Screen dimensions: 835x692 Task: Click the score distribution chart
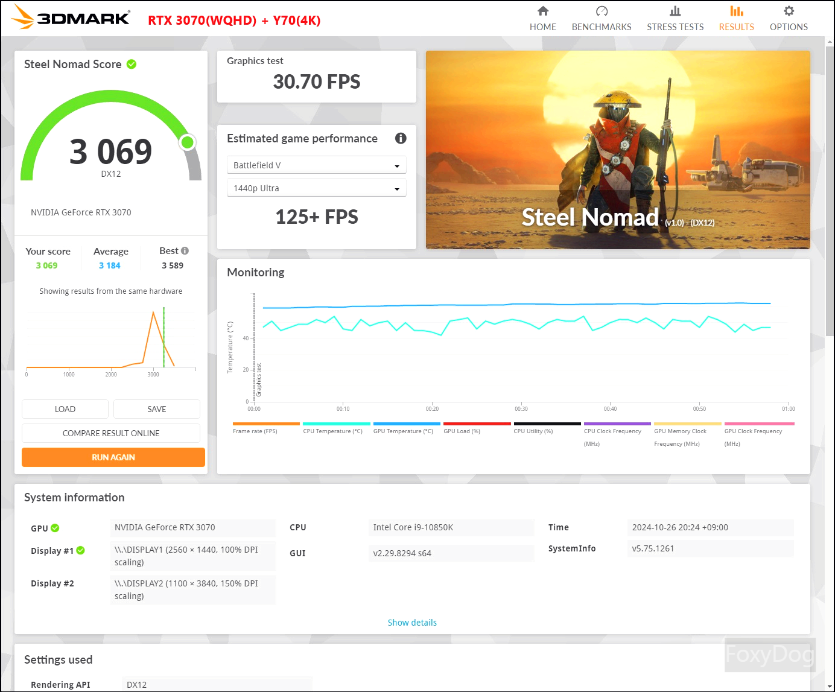[111, 341]
